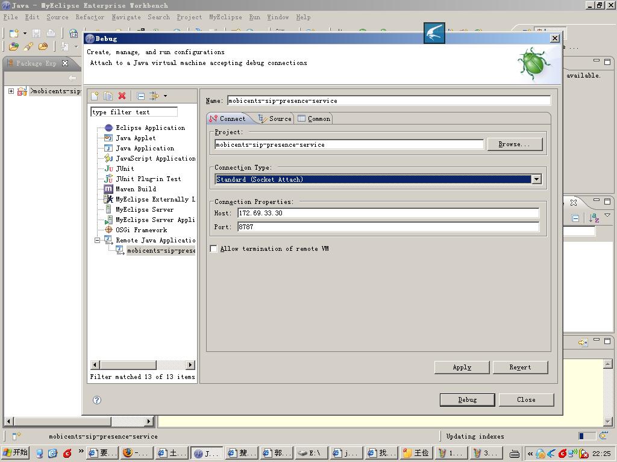The width and height of the screenshot is (617, 462).
Task: Select mobicents-sip-presence configuration in tree
Action: pyautogui.click(x=161, y=250)
